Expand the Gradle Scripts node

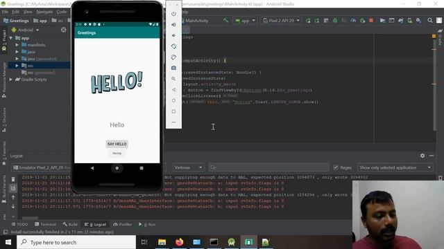pos(11,80)
